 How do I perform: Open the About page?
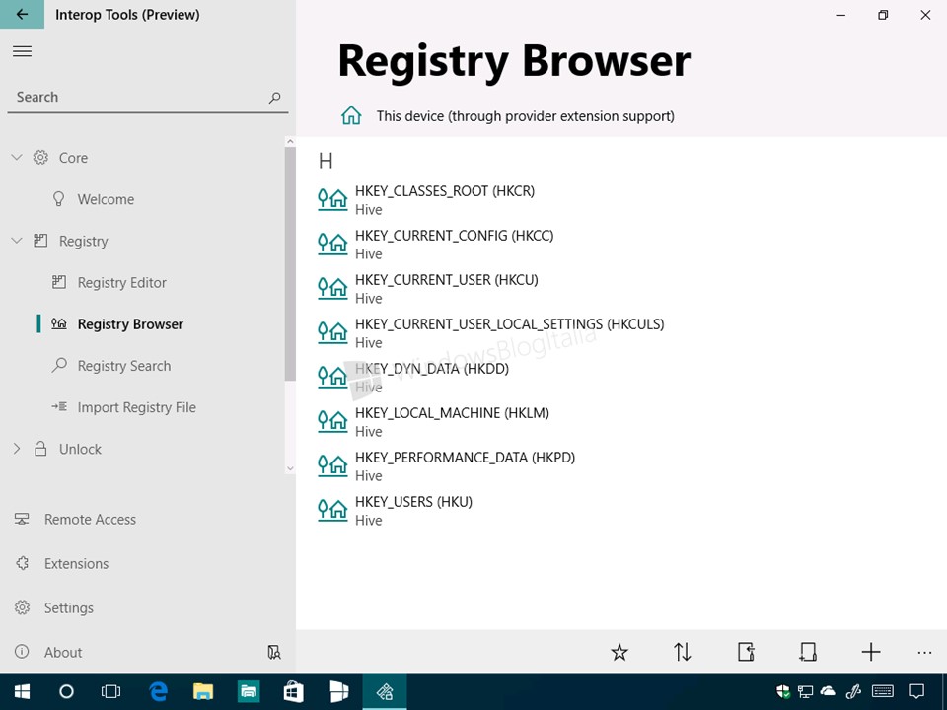point(63,652)
